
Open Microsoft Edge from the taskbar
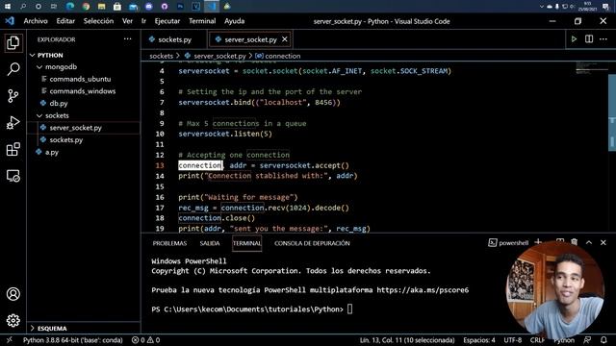tap(70, 7)
